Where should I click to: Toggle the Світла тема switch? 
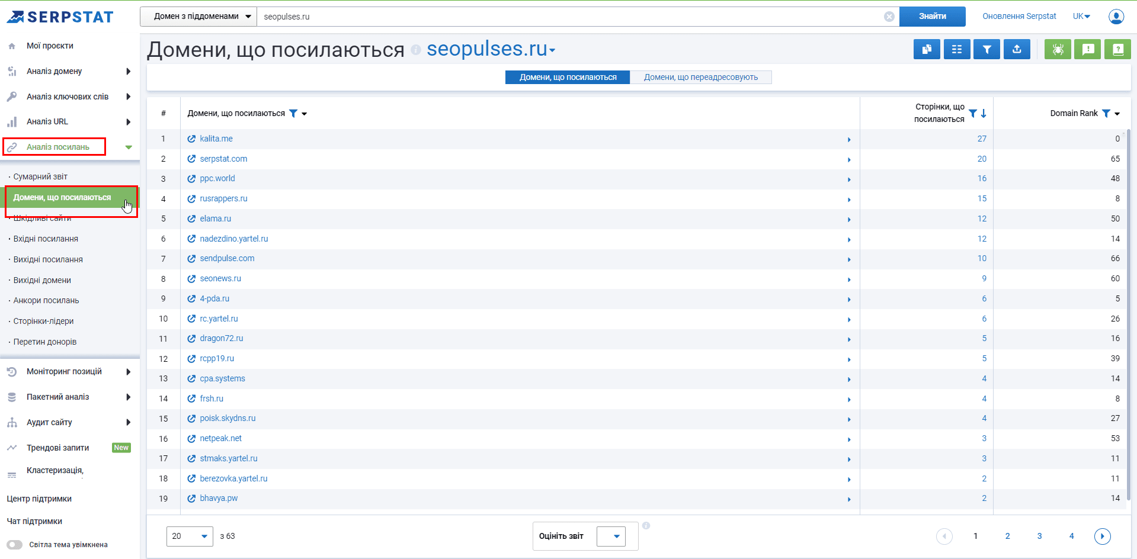(x=15, y=545)
